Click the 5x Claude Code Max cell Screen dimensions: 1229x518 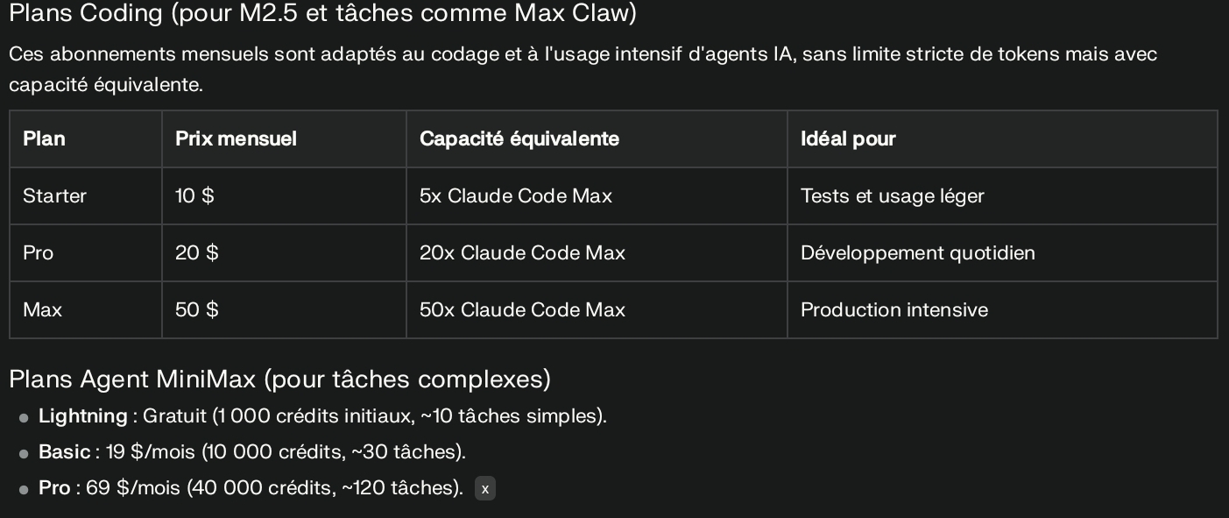(597, 195)
